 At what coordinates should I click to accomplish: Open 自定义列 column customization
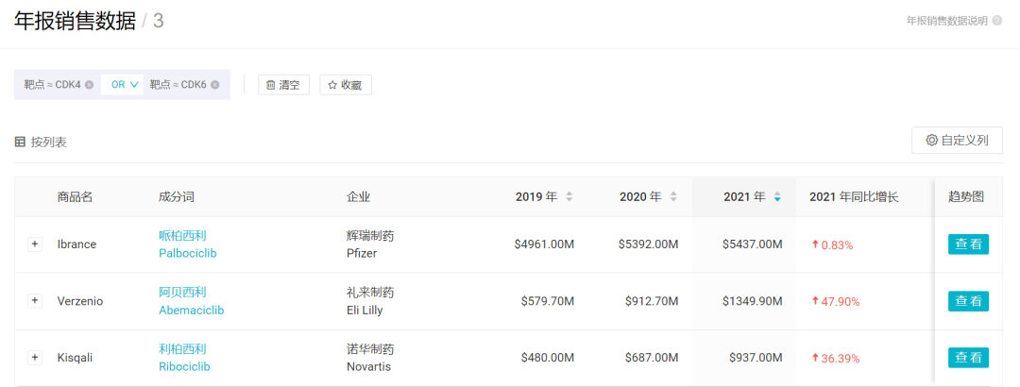click(x=957, y=141)
